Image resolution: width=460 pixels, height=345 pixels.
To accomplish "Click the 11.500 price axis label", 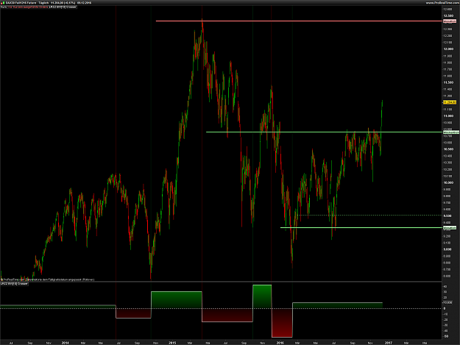I will [x=448, y=82].
